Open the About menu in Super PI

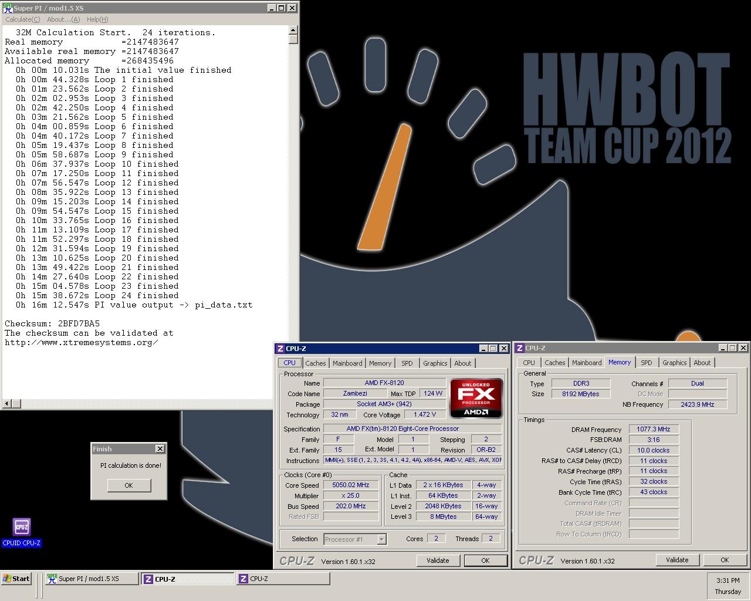tap(63, 19)
